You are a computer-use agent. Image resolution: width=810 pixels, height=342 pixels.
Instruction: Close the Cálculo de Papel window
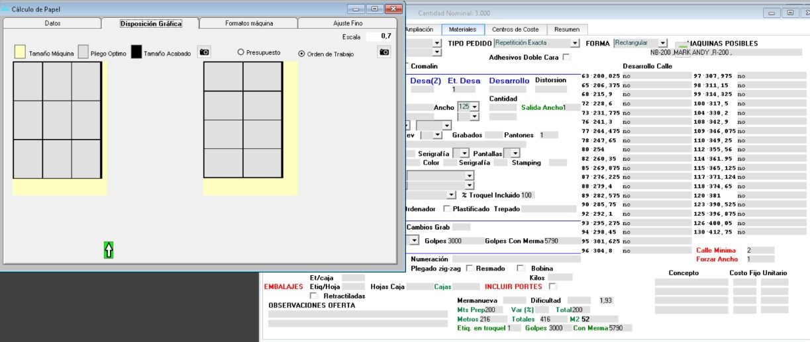pyautogui.click(x=393, y=9)
